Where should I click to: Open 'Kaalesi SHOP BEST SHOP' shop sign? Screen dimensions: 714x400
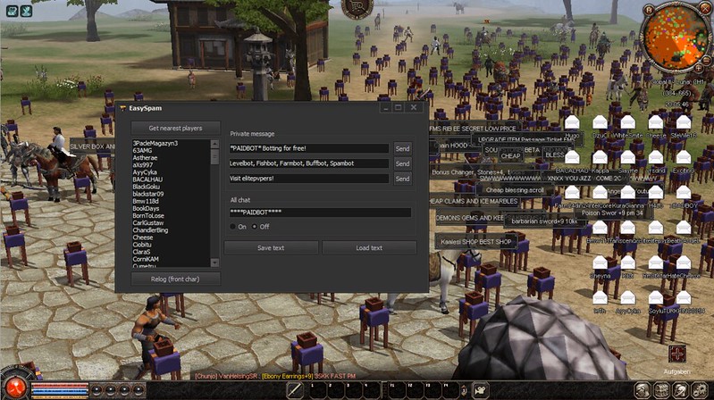(475, 242)
